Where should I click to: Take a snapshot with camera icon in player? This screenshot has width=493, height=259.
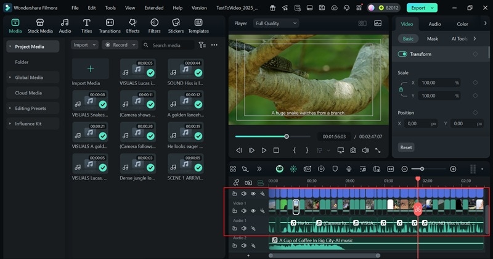pyautogui.click(x=353, y=150)
